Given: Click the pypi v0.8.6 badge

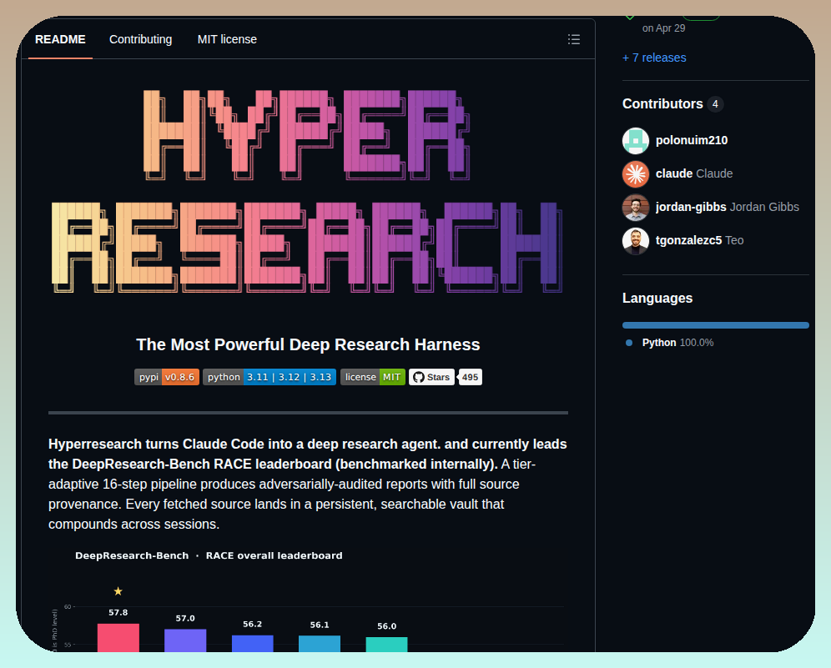Looking at the screenshot, I should point(167,377).
